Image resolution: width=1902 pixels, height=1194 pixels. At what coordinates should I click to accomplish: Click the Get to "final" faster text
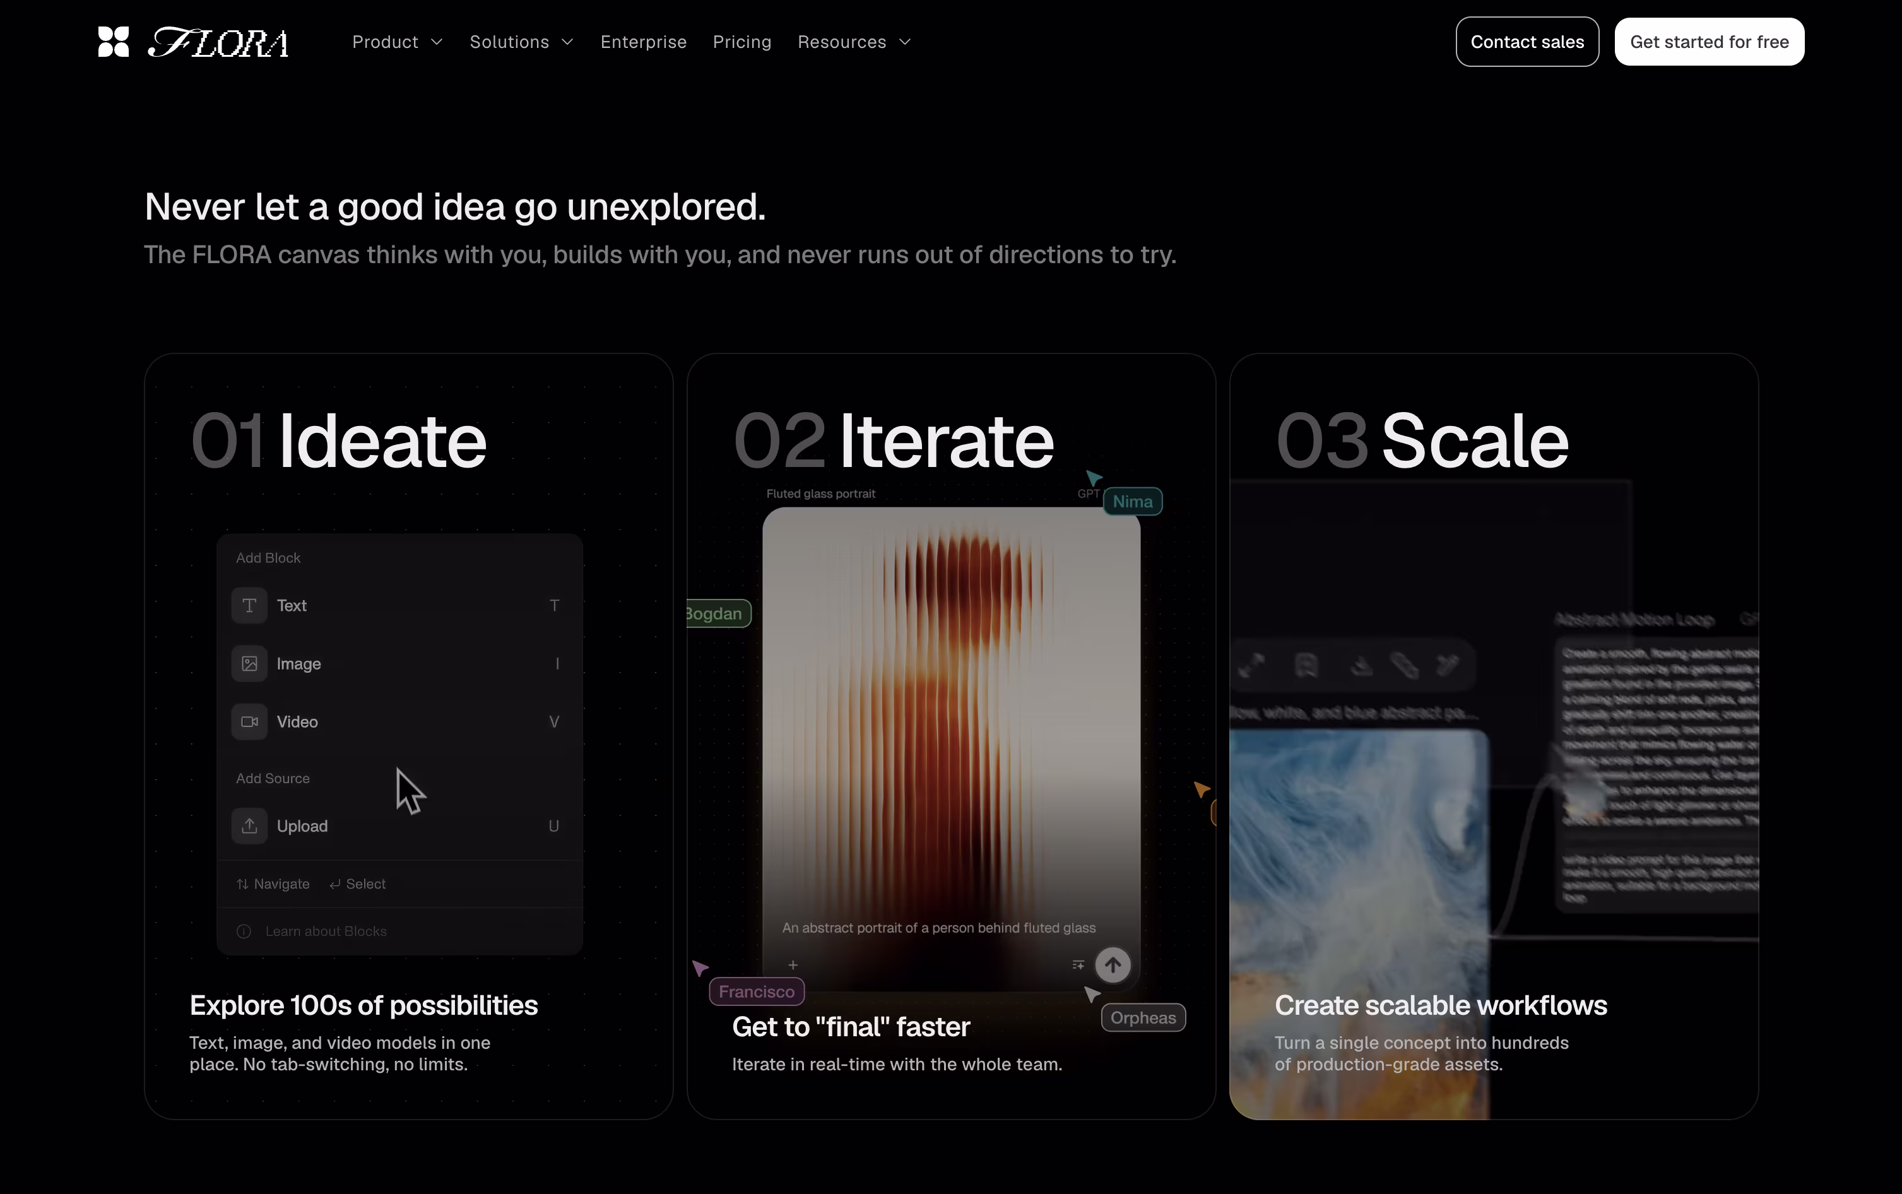click(851, 1027)
